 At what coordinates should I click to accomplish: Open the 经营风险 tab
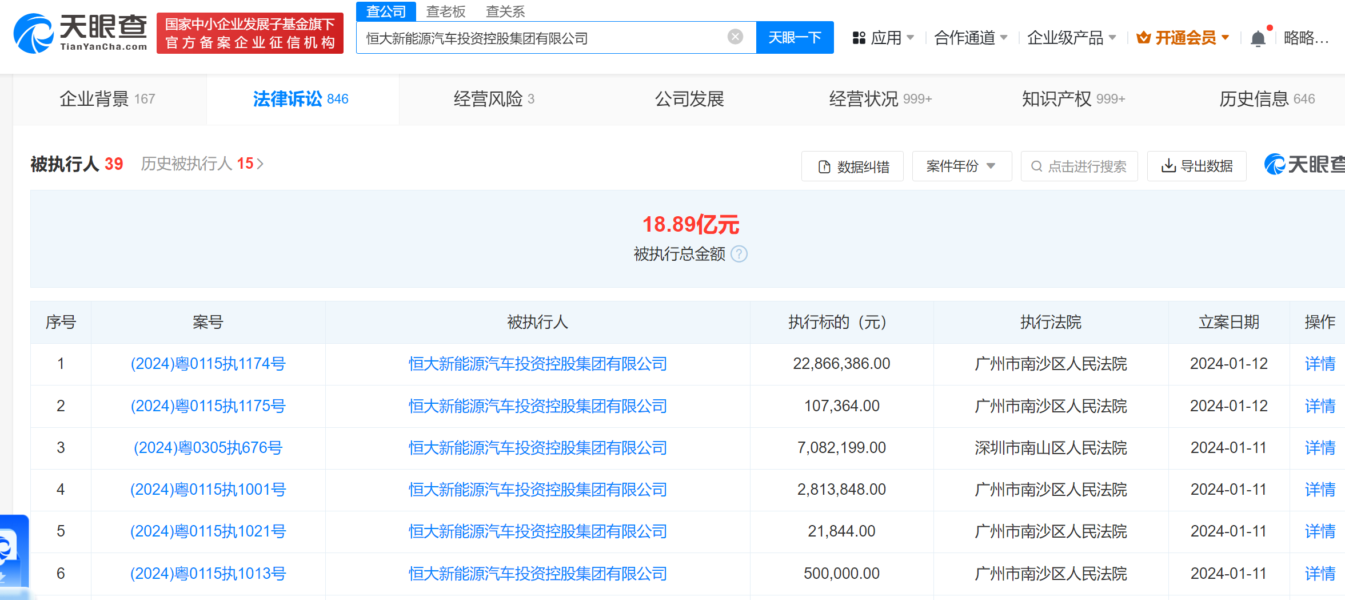point(494,99)
